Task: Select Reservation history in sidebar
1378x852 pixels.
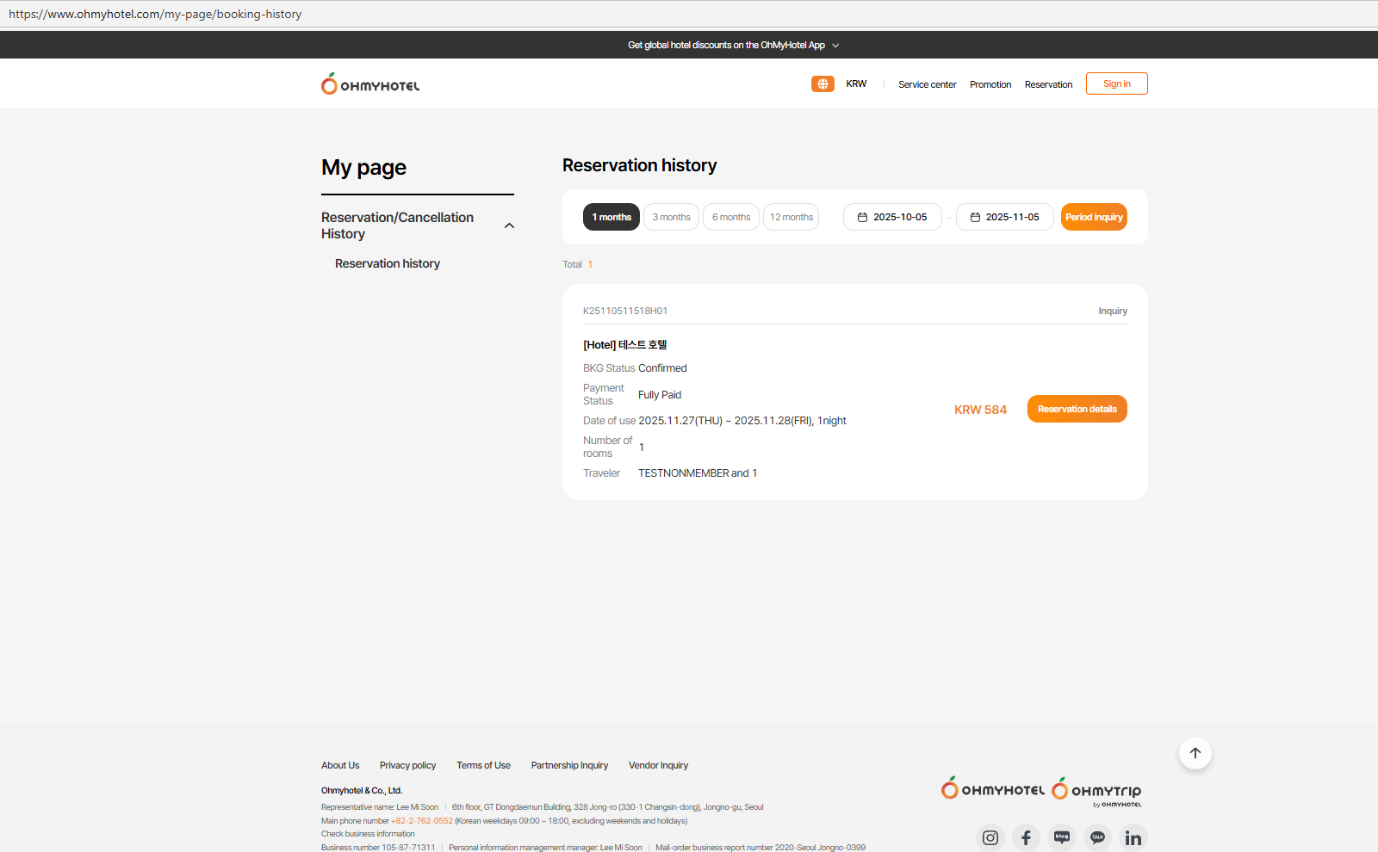Action: 388,263
